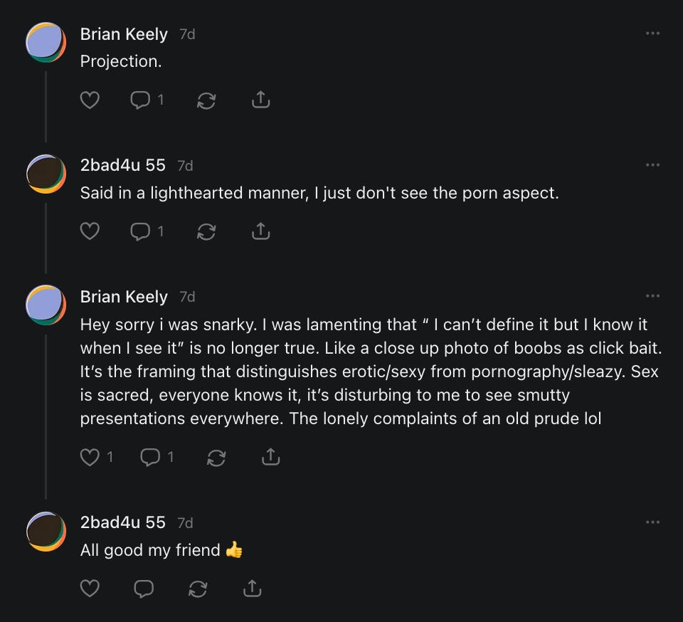
Task: Open more options for "Projection." comment
Action: pyautogui.click(x=652, y=33)
